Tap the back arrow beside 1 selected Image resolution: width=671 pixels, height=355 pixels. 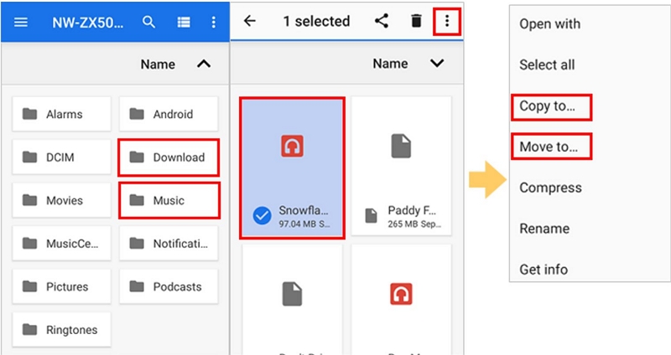tap(249, 22)
